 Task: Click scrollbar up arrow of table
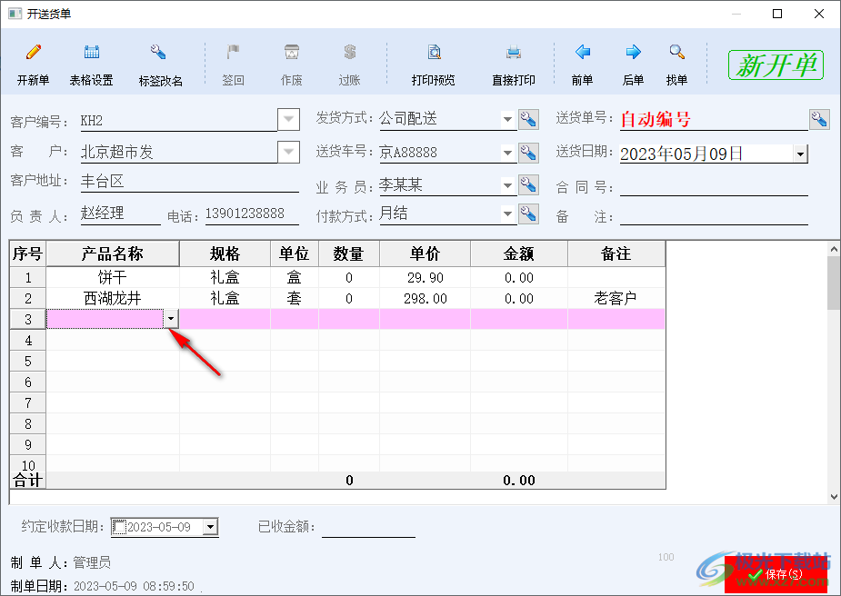[x=834, y=249]
